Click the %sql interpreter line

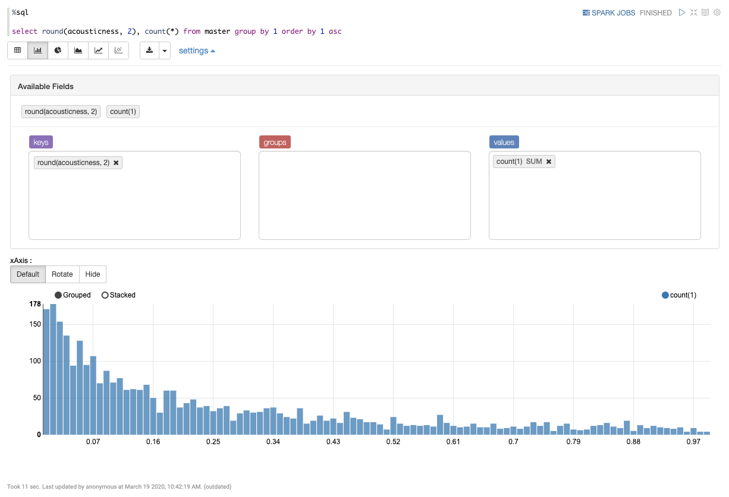(x=20, y=12)
